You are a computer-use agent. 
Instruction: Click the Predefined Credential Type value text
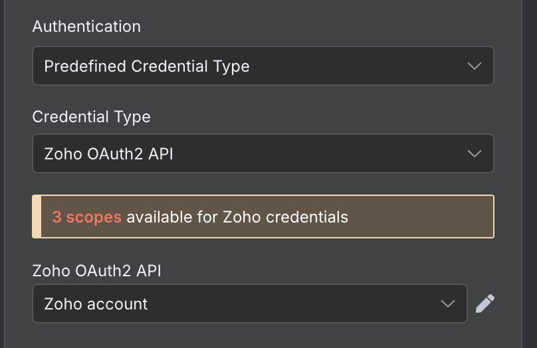point(147,66)
